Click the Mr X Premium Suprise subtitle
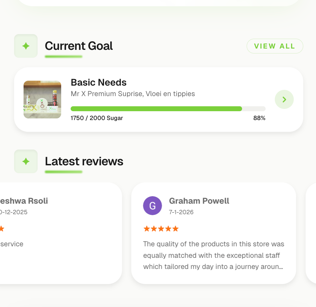This screenshot has width=316, height=307. tap(132, 94)
